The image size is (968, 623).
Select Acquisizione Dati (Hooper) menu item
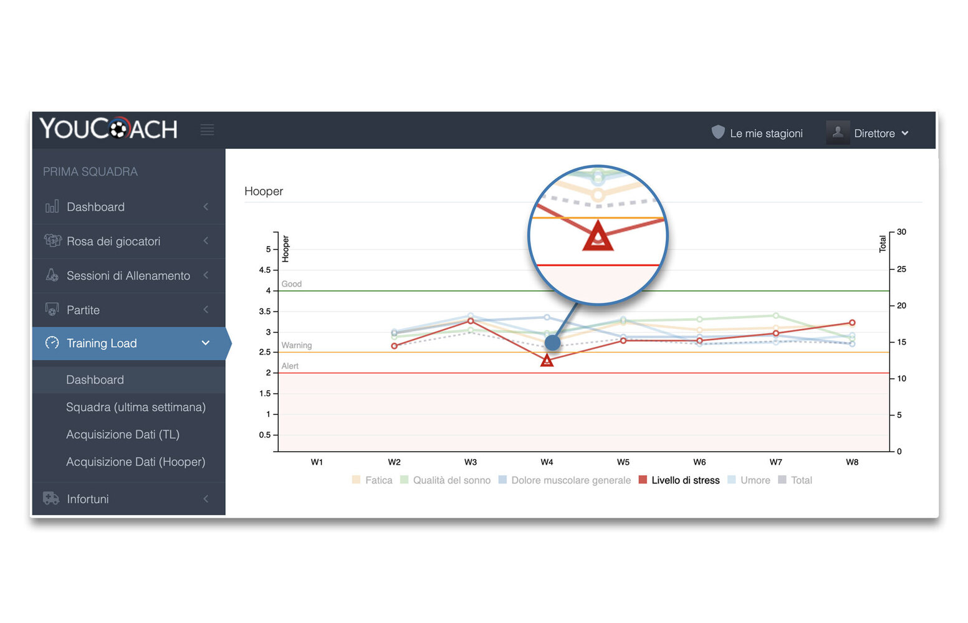click(x=135, y=462)
